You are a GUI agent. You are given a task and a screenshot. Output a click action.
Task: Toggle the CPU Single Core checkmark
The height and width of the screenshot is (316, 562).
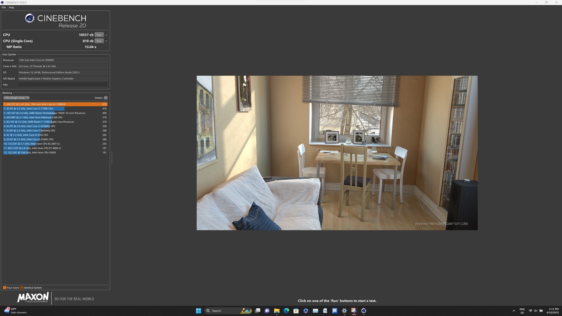[107, 41]
